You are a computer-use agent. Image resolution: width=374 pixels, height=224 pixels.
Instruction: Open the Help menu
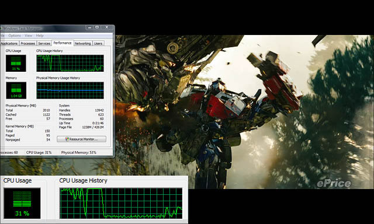point(40,36)
